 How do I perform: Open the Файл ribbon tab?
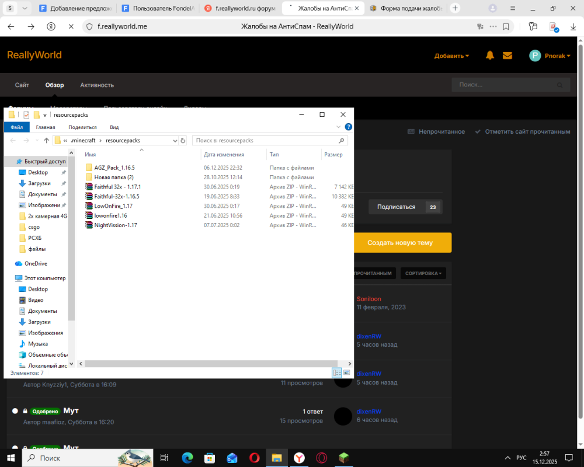[x=17, y=127]
